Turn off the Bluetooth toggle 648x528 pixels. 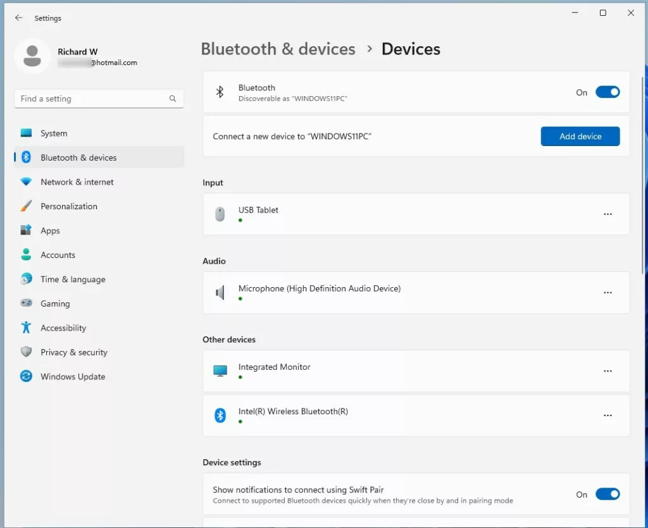607,92
